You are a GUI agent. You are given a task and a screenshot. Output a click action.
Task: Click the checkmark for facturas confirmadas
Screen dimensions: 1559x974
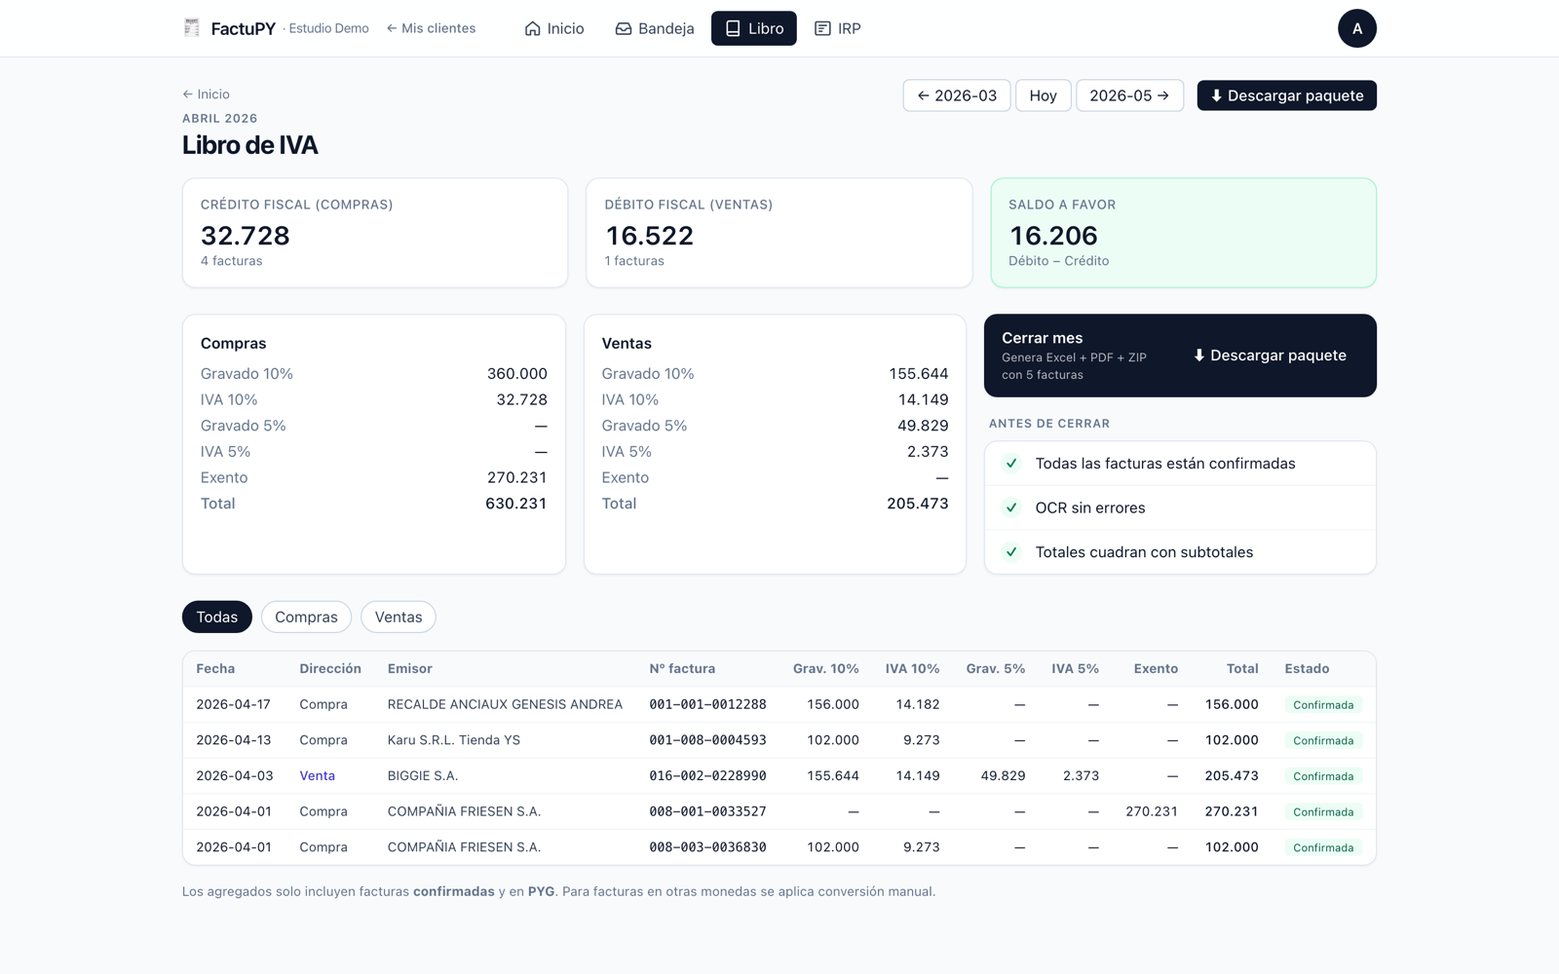[1011, 464]
